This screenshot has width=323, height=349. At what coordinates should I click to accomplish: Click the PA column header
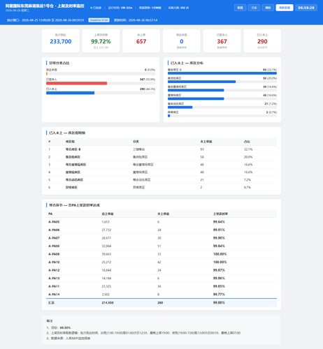(x=50, y=214)
